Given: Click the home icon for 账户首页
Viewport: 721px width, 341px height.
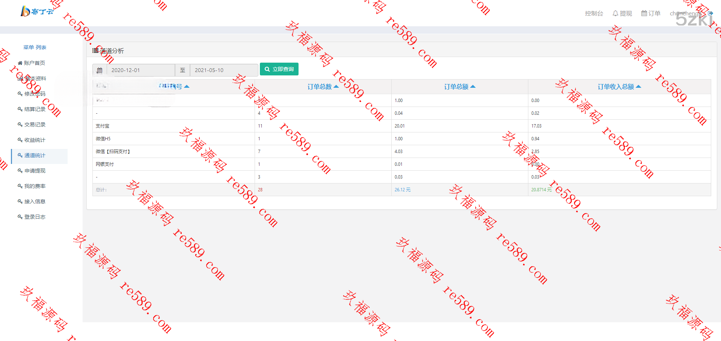Looking at the screenshot, I should coord(20,63).
